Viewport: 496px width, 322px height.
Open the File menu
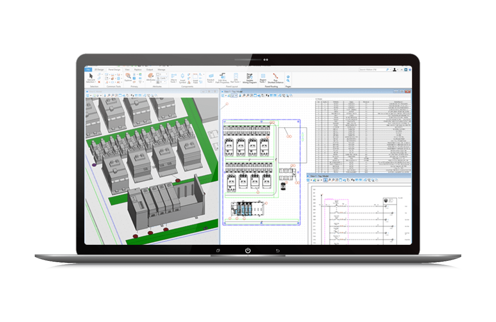pyautogui.click(x=89, y=69)
